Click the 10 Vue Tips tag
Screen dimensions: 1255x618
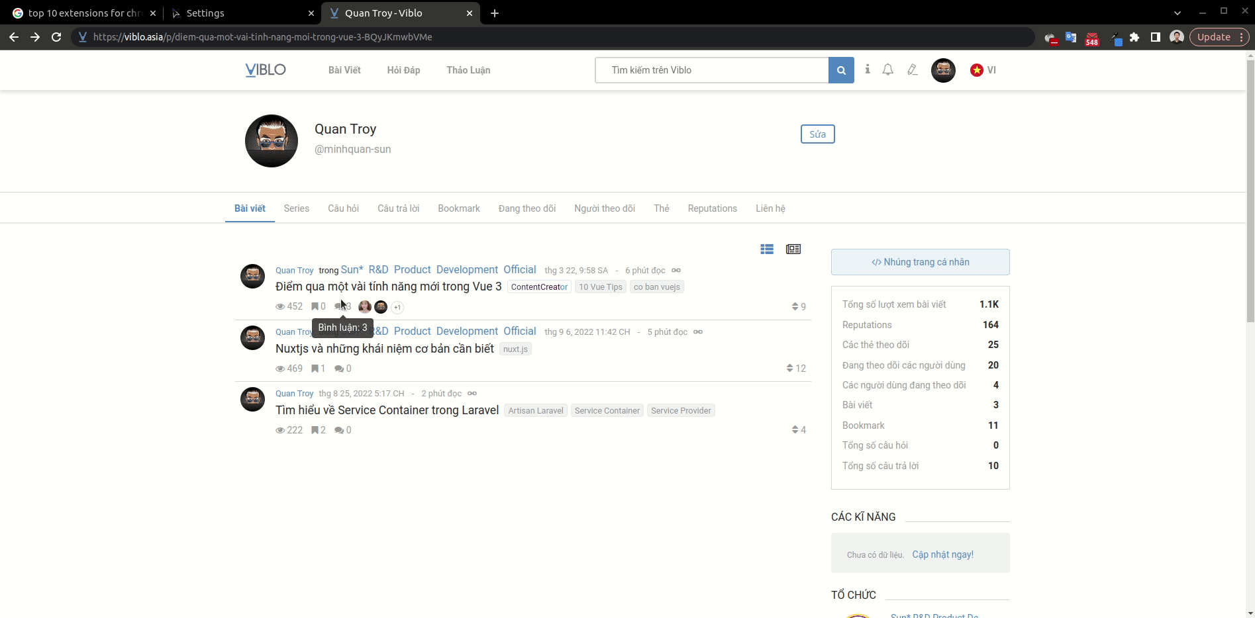pos(601,287)
